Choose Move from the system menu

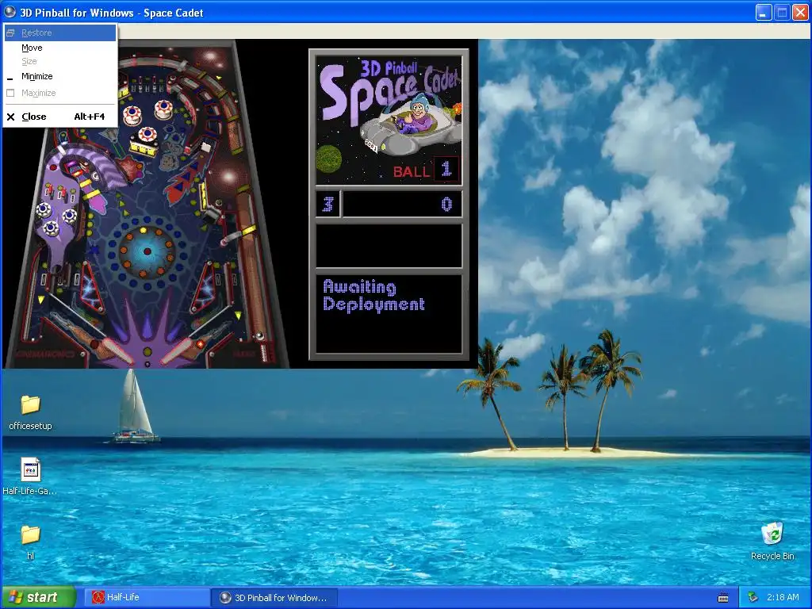tap(60, 48)
